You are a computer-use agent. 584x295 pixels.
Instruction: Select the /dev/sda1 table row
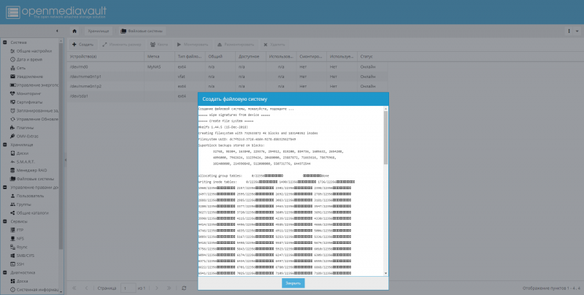(x=132, y=96)
